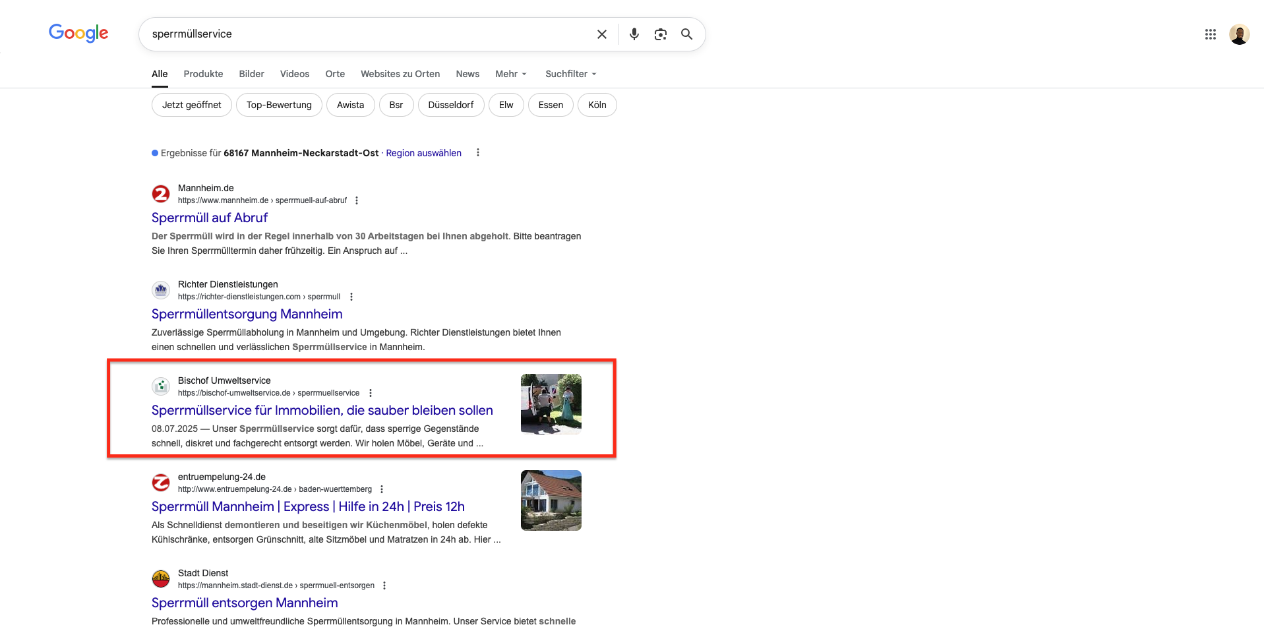Open the Sperrmüll auf Abruf result
Screen dimensions: 1264x631
[x=210, y=218]
